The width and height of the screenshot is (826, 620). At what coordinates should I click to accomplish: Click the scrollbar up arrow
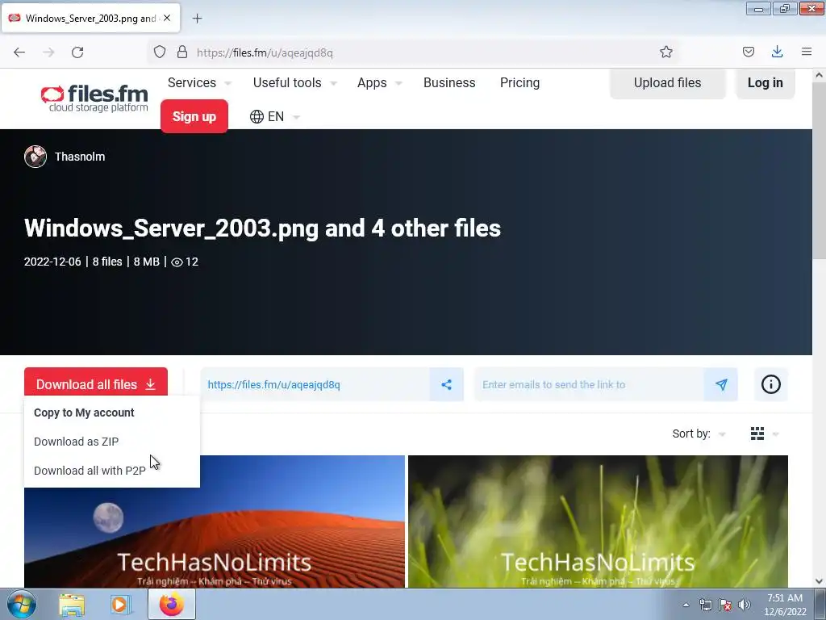[819, 75]
